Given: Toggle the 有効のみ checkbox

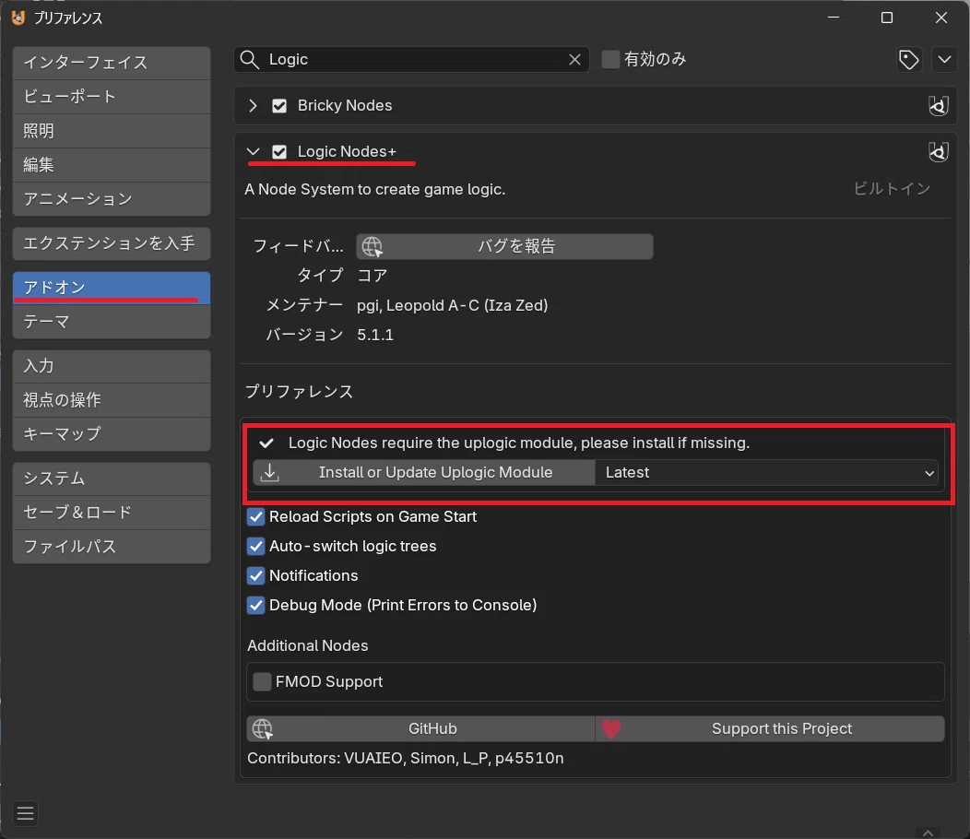Looking at the screenshot, I should pyautogui.click(x=610, y=59).
